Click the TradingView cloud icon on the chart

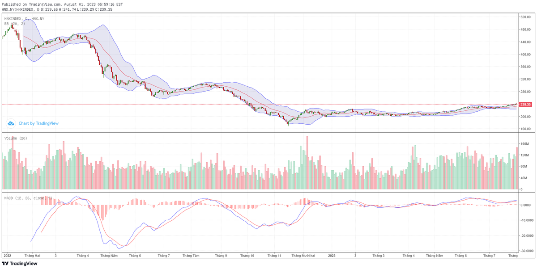[11, 123]
